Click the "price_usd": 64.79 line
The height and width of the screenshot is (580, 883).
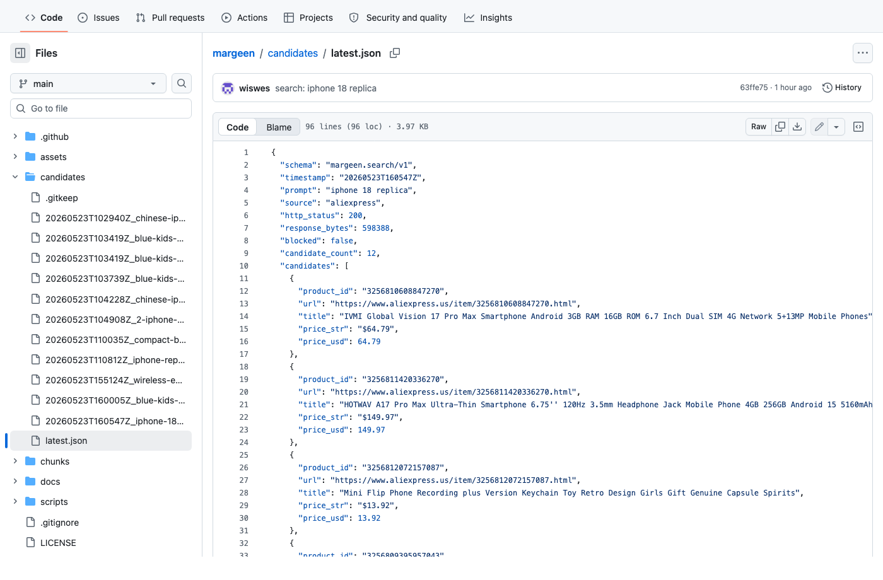pyautogui.click(x=339, y=342)
